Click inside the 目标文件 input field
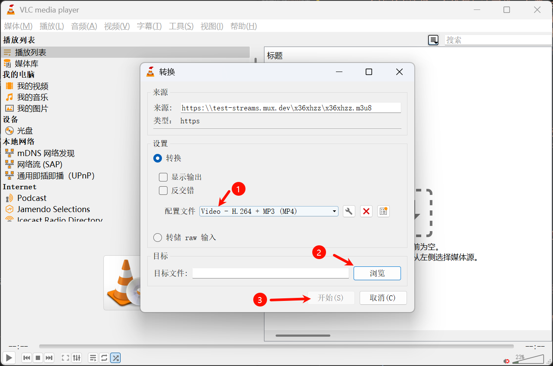The image size is (553, 366). click(x=270, y=273)
